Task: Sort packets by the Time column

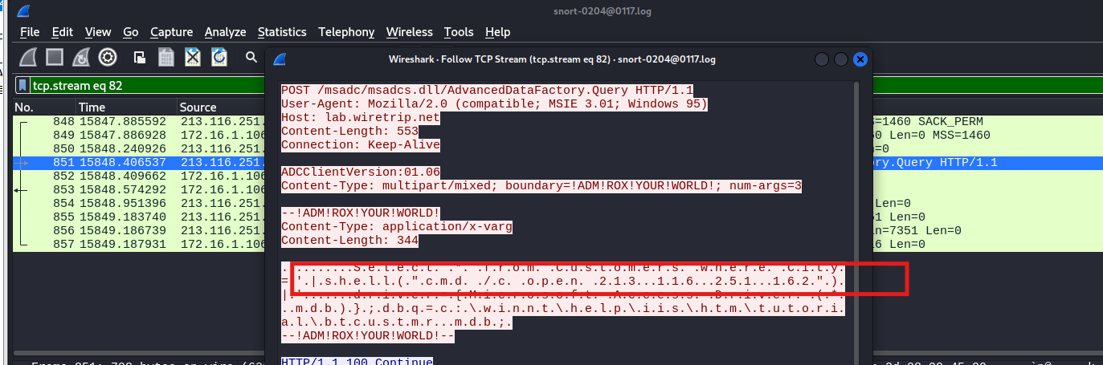Action: (x=126, y=107)
